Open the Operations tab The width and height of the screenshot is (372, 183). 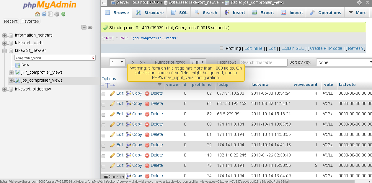pyautogui.click(x=325, y=13)
